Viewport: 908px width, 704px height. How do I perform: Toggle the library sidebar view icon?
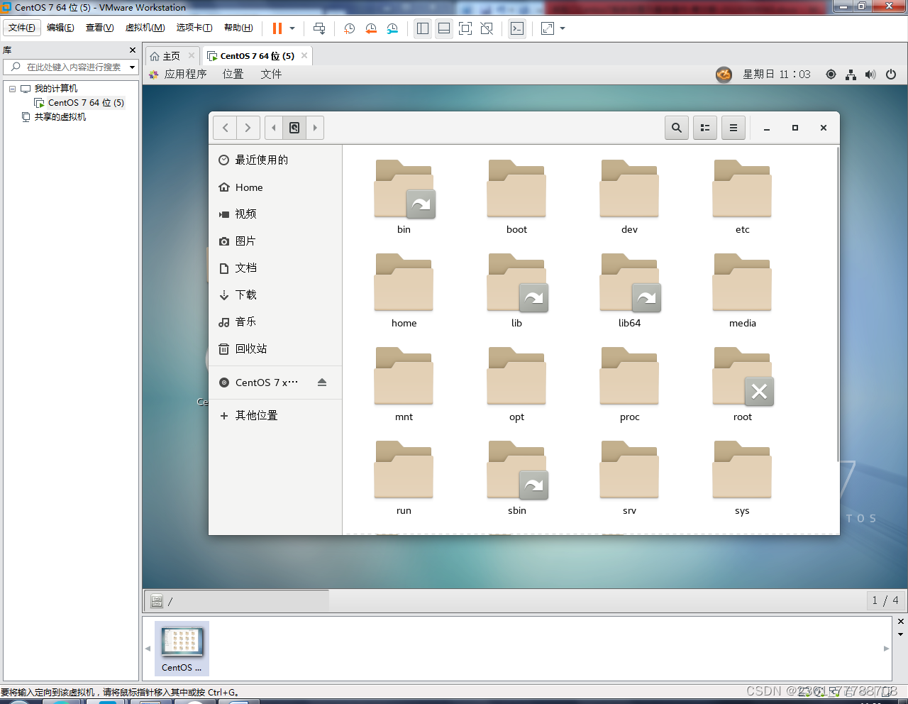pos(423,28)
